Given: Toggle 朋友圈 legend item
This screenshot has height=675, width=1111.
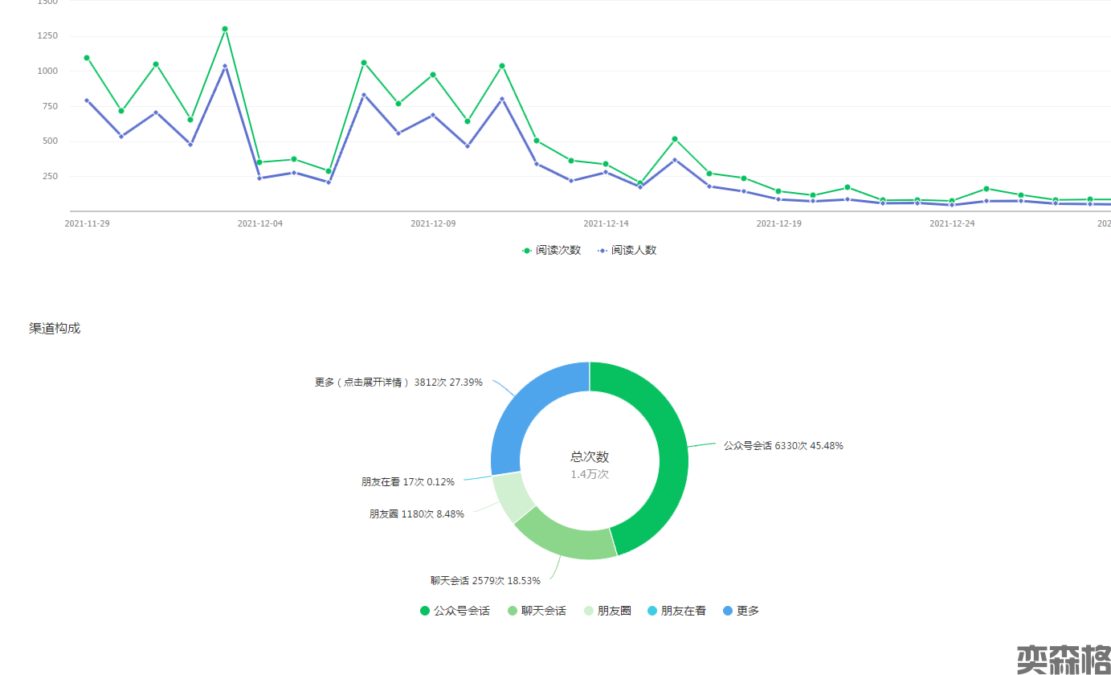Looking at the screenshot, I should 607,611.
